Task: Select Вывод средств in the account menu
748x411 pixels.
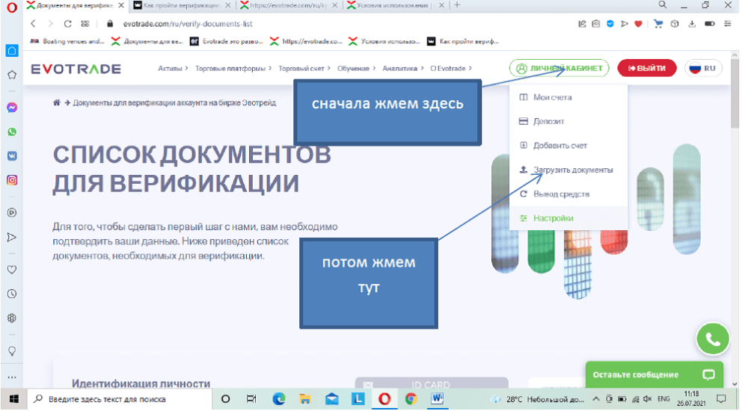Action: [x=561, y=194]
